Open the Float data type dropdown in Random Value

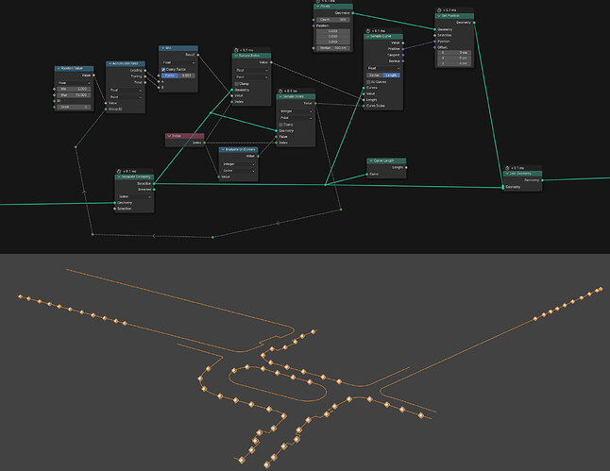point(74,83)
